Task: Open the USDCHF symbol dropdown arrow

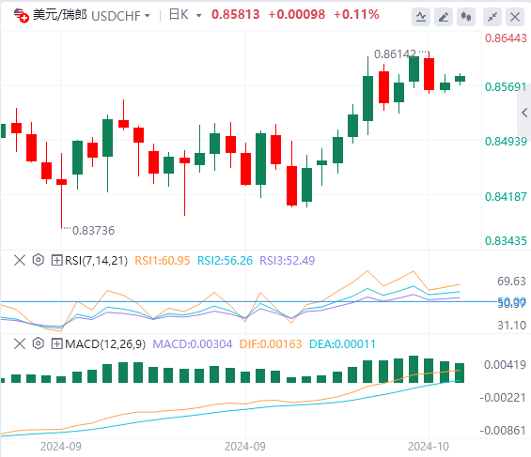Action: click(147, 16)
